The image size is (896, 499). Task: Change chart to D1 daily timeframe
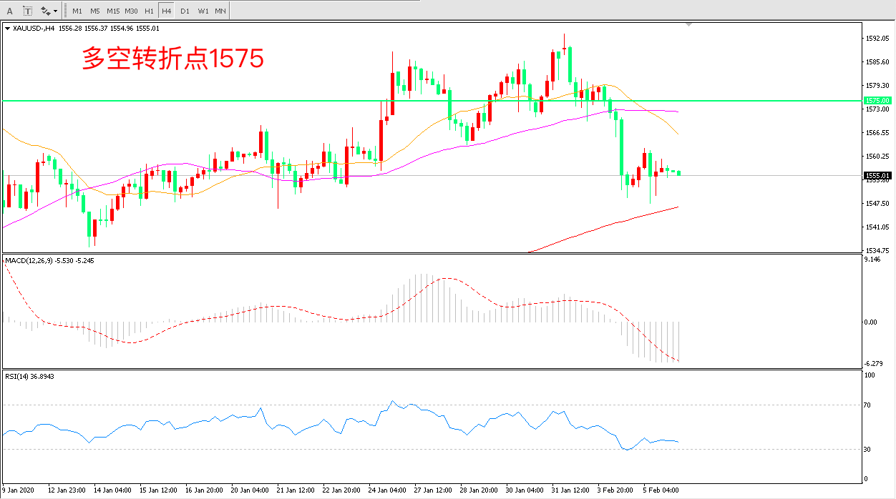[x=185, y=11]
